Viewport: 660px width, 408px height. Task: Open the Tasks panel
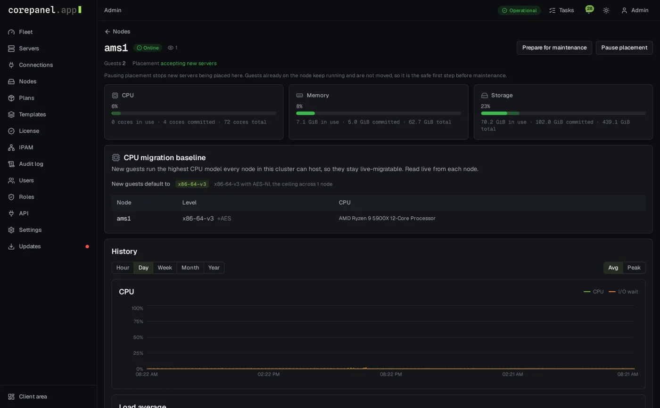point(561,10)
